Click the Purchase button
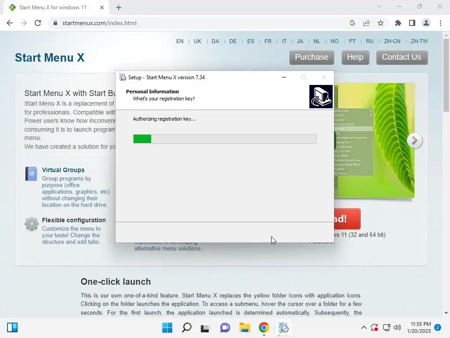450x338 pixels. click(x=312, y=58)
